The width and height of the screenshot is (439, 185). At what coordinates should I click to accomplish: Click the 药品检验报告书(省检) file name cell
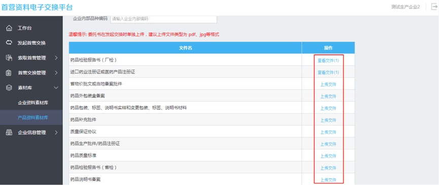point(185,167)
